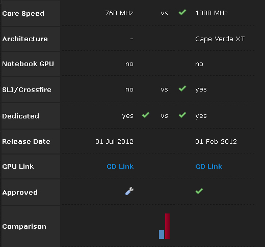Click the blue comparison bar
Screen dimensions: 265x247
point(162,234)
